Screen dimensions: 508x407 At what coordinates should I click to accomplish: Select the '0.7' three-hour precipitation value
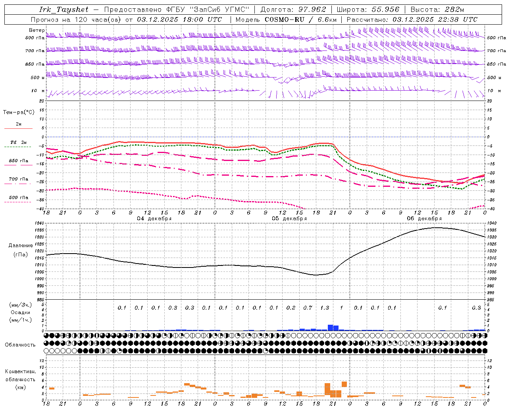(x=308, y=308)
